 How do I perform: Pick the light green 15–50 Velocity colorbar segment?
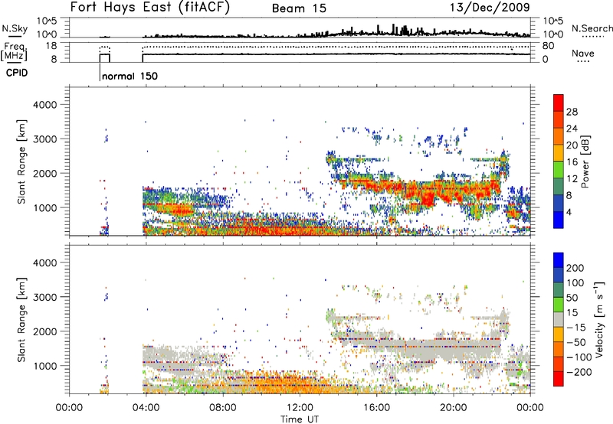tap(559, 305)
